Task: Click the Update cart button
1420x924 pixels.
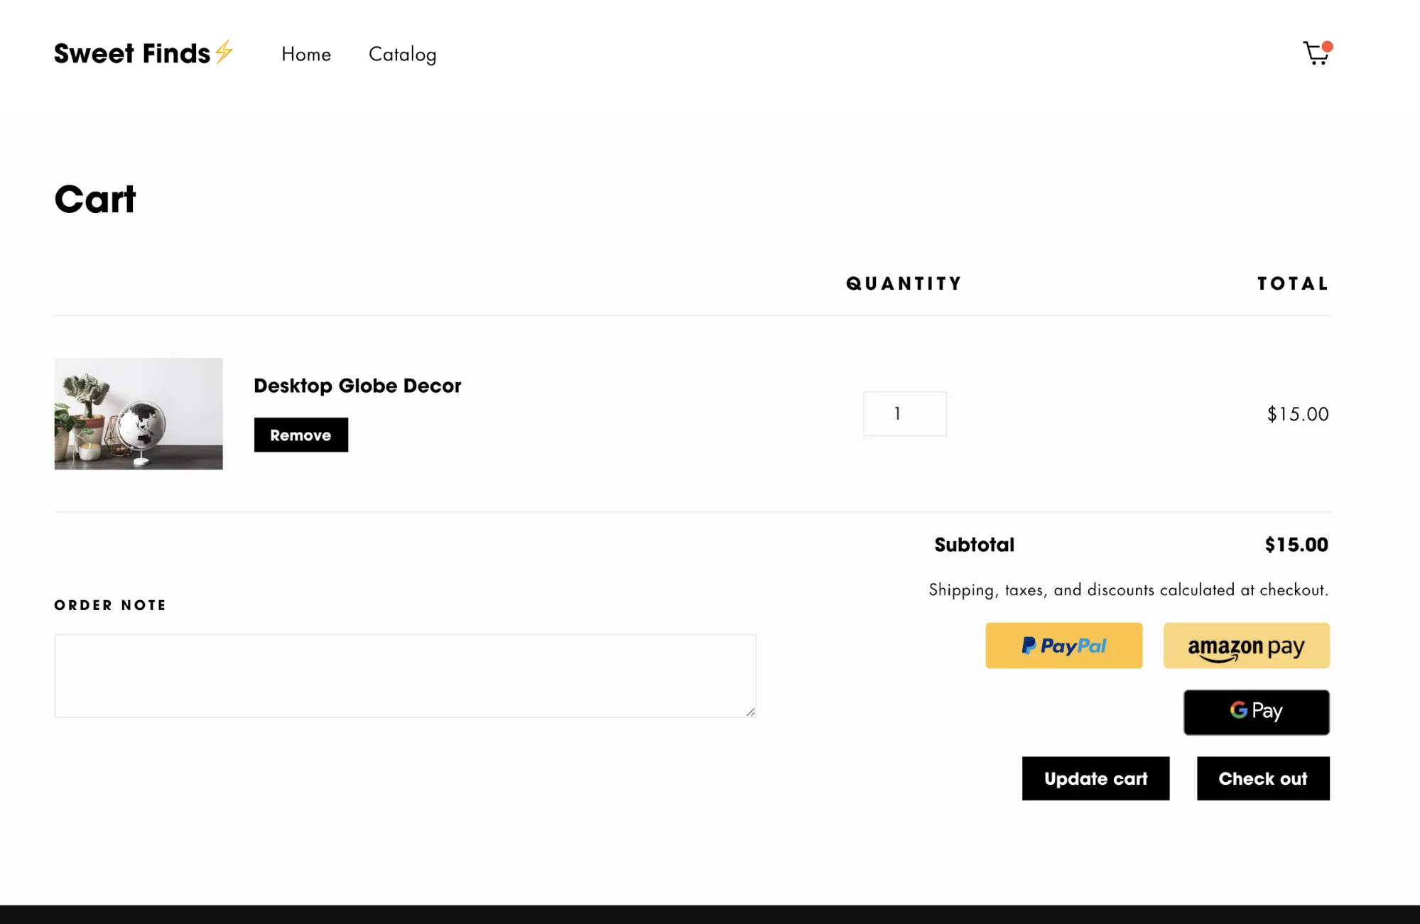Action: [x=1096, y=778]
